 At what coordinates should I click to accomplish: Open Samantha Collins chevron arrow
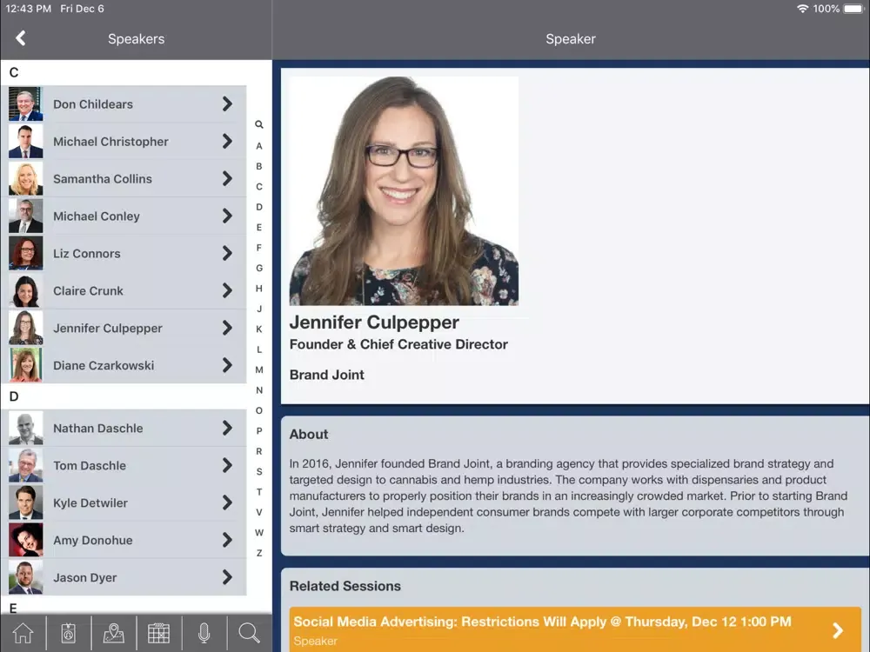pos(227,178)
